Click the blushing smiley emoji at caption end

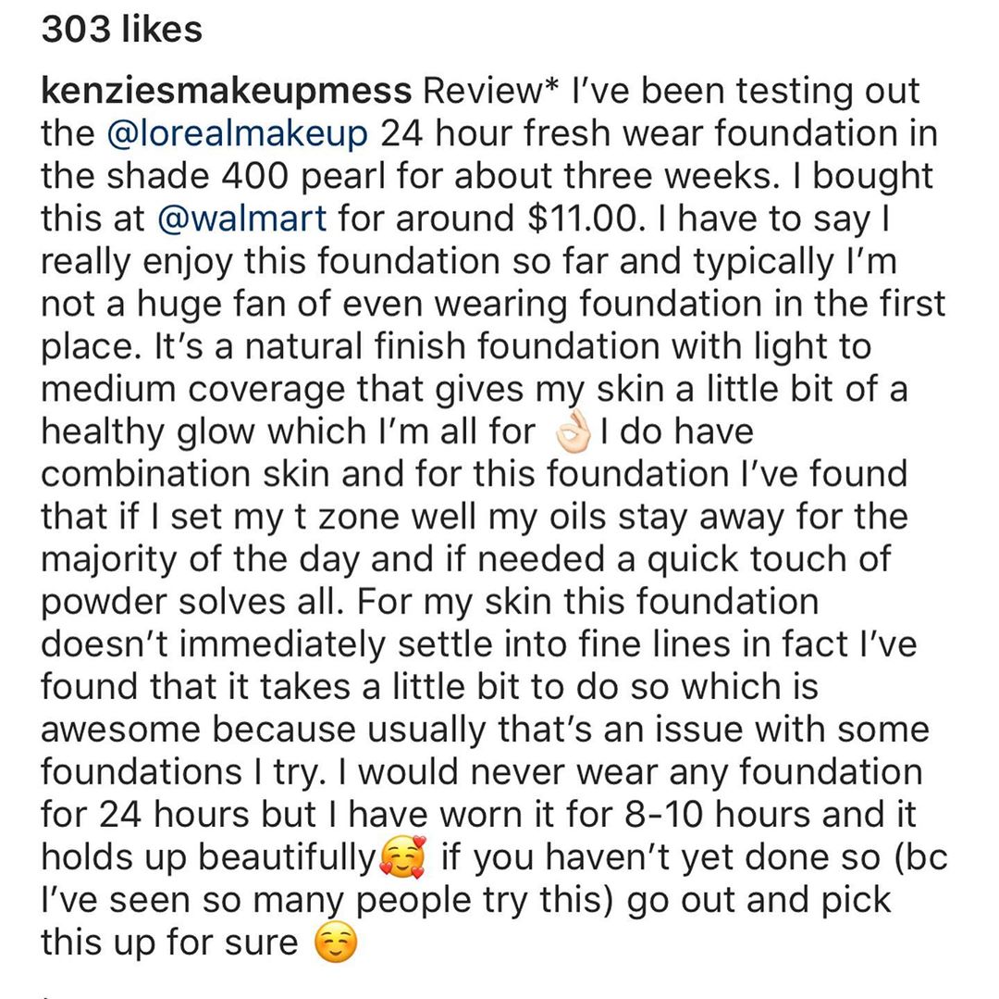coord(336,943)
